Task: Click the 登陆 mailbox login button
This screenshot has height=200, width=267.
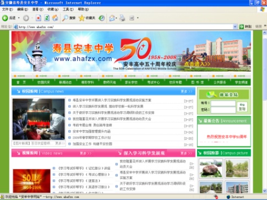Action: [242, 107]
